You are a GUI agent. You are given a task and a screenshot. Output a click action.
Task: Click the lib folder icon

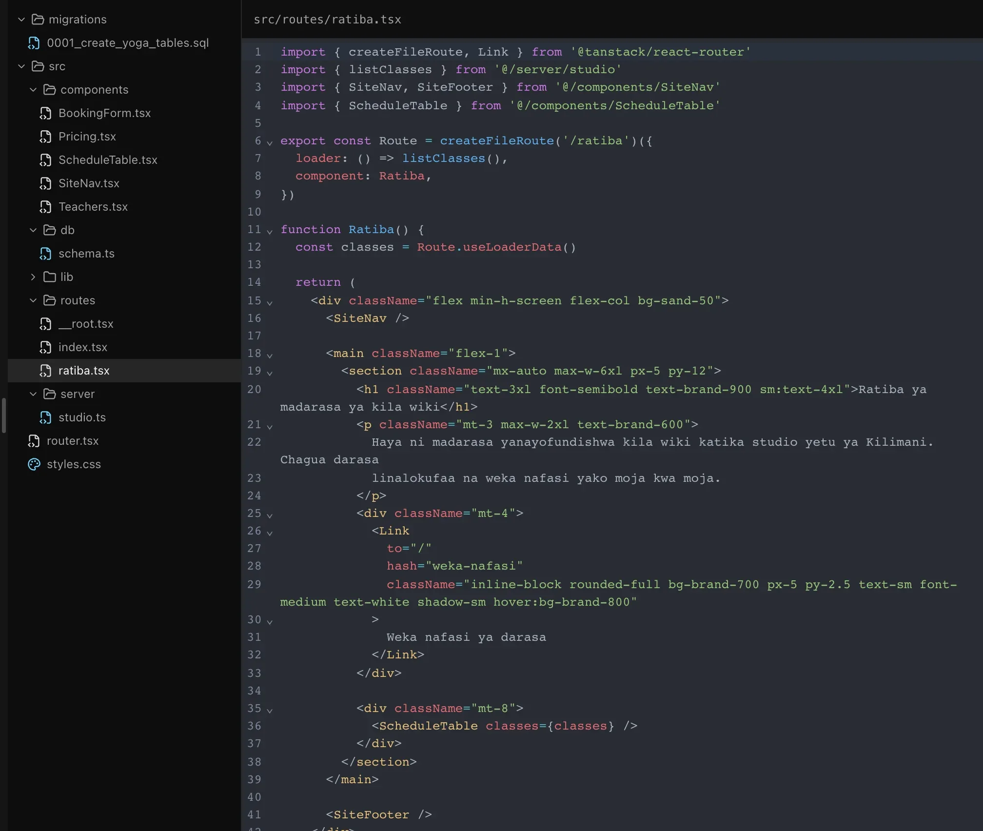pos(49,277)
